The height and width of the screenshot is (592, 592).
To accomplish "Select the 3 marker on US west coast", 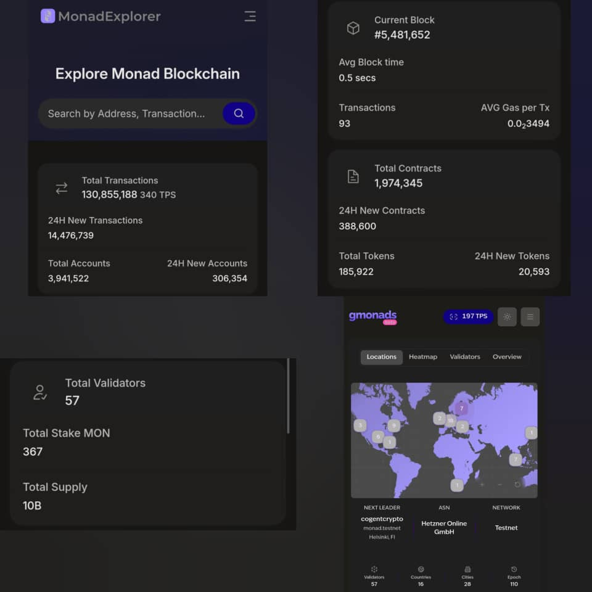I will tap(360, 425).
